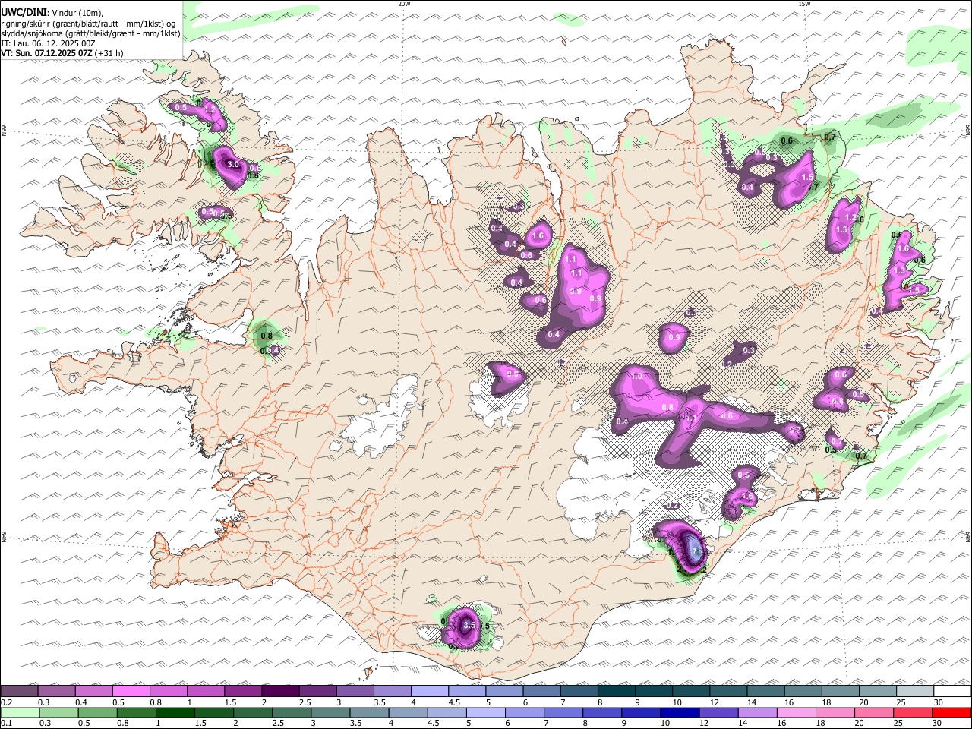The width and height of the screenshot is (972, 729).
Task: Pick the pale grey 25–30 snow legend swatch
Action: pos(916,691)
